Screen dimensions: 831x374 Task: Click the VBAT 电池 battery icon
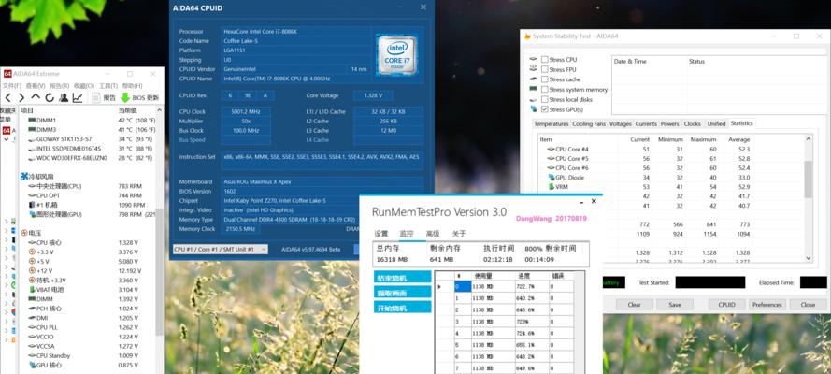(x=33, y=289)
